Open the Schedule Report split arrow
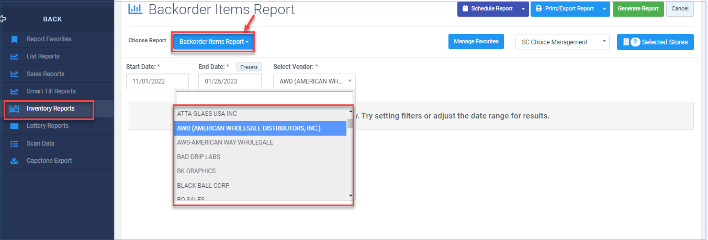 (x=523, y=9)
